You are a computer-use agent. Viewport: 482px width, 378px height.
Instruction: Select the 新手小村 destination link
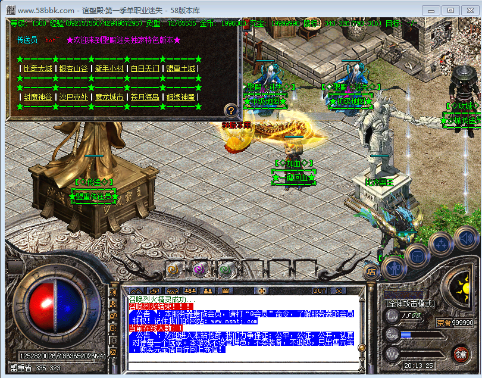(x=109, y=68)
